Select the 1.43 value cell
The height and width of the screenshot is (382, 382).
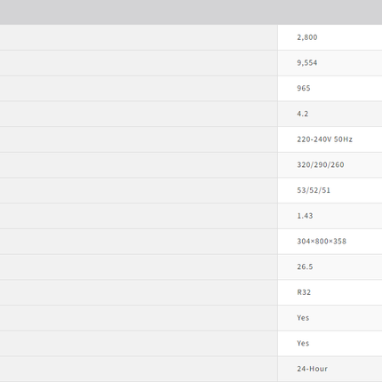coord(330,216)
